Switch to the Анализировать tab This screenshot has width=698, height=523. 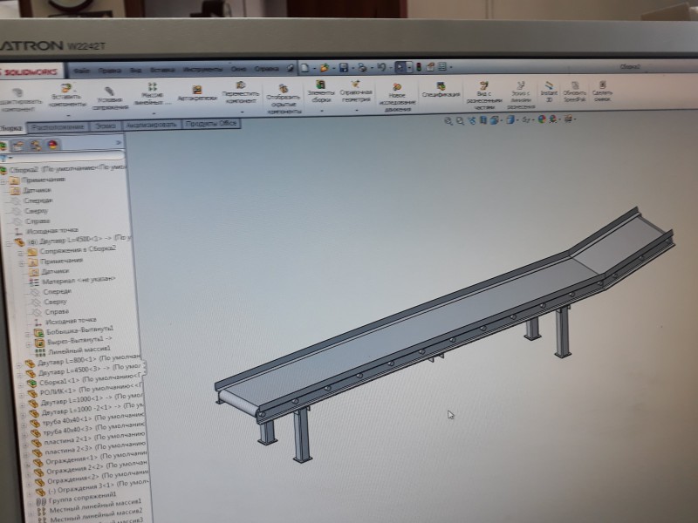(151, 125)
